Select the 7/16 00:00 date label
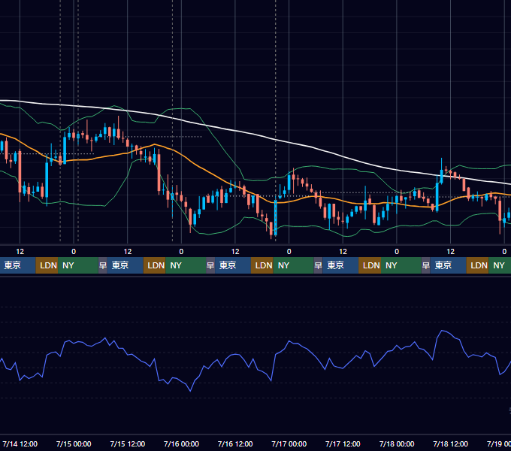 (x=181, y=443)
